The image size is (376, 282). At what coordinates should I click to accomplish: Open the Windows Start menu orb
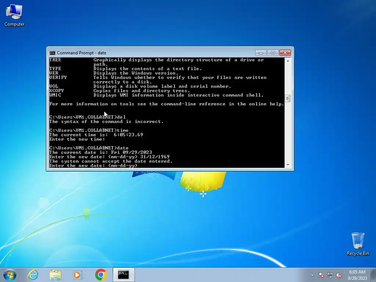coord(10,275)
